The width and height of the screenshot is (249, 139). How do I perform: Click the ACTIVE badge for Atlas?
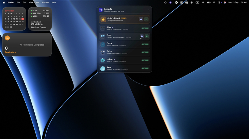click(x=145, y=28)
